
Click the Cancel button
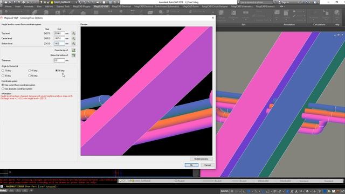(208, 165)
